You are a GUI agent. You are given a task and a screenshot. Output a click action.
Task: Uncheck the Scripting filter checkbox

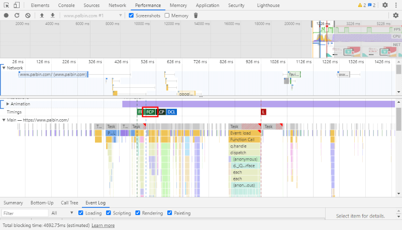109,212
